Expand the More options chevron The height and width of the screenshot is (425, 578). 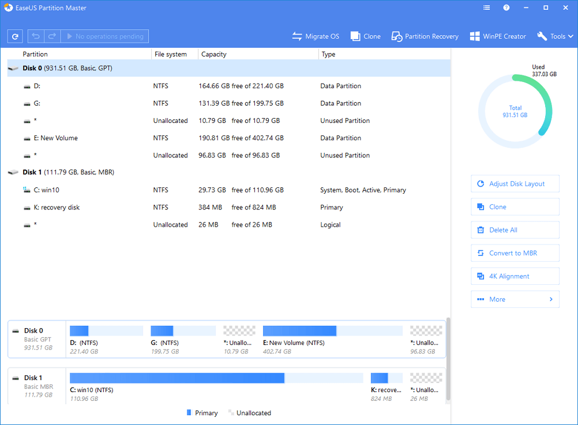coord(551,299)
